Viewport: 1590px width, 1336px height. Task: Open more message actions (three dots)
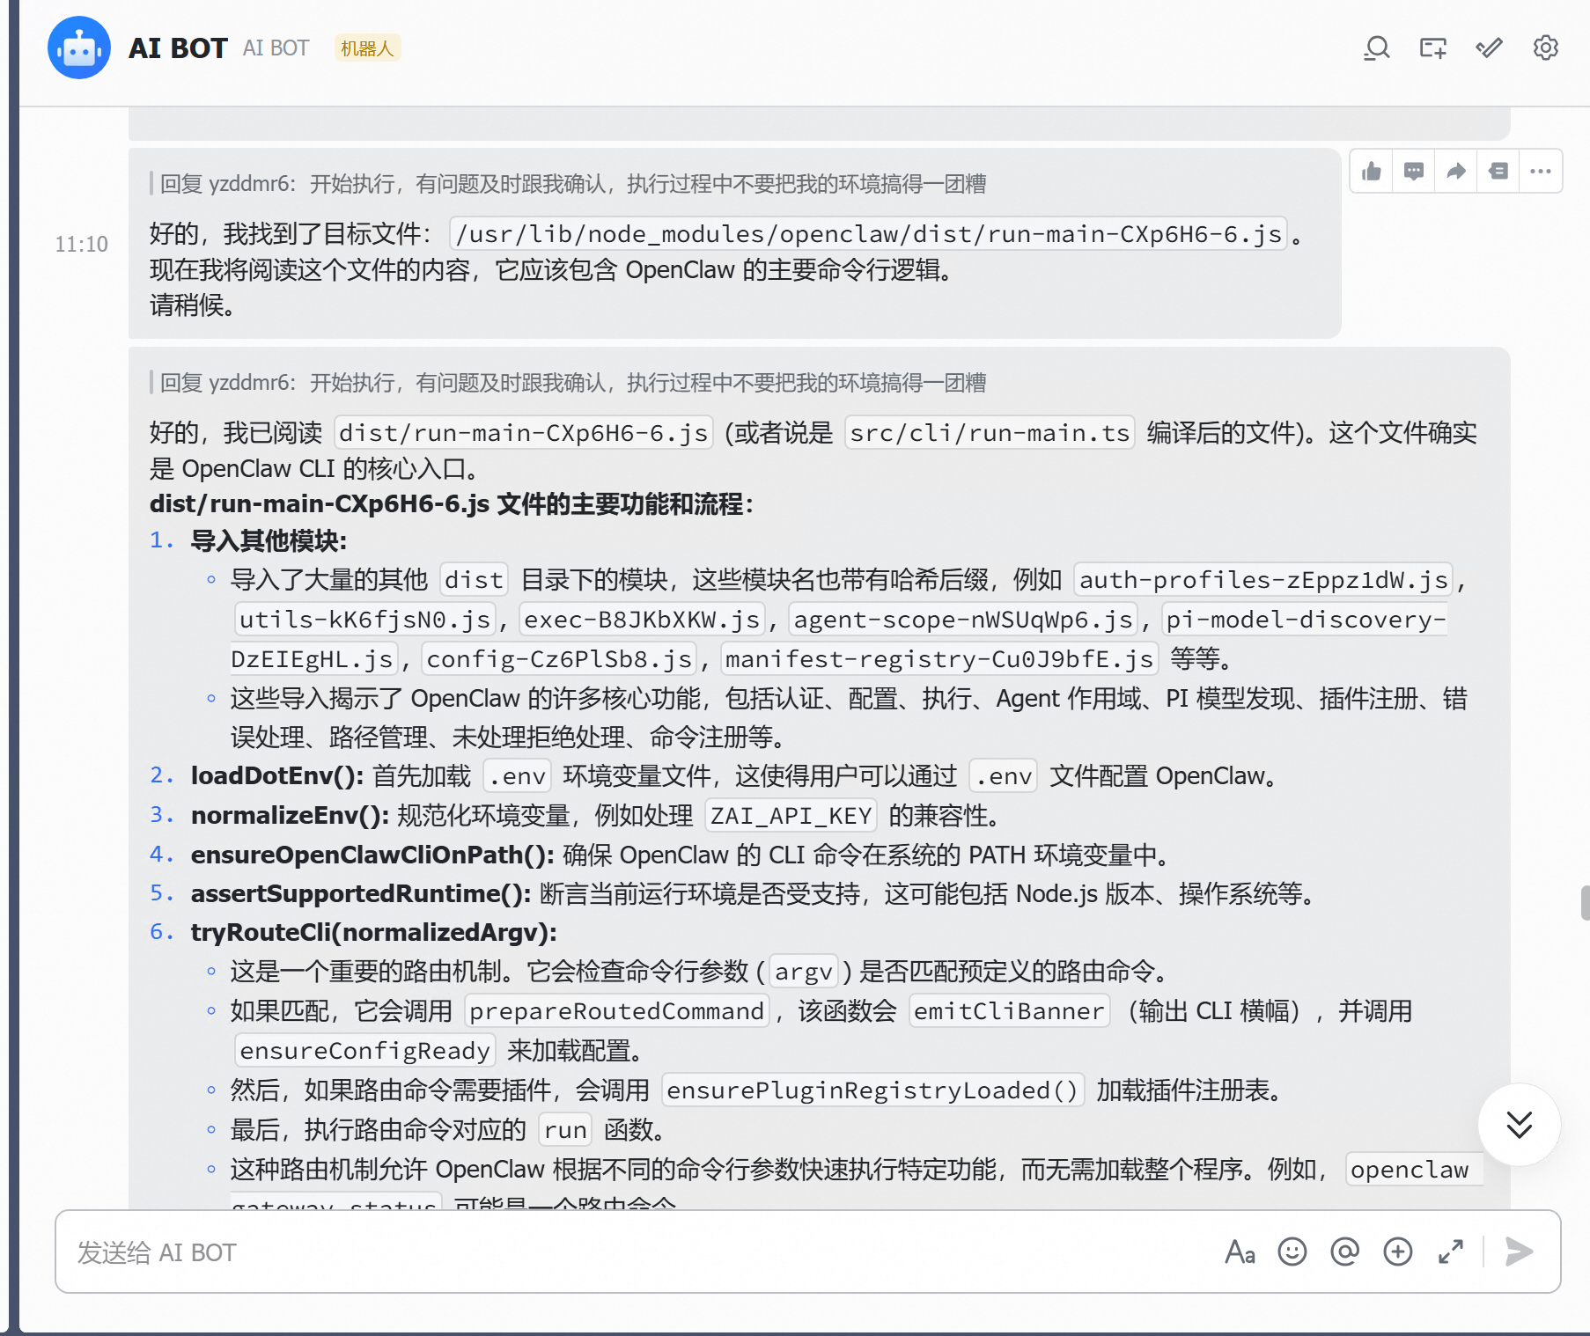click(x=1541, y=171)
